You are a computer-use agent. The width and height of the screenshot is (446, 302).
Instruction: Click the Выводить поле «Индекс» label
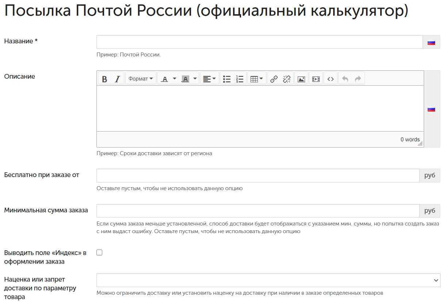(45, 257)
